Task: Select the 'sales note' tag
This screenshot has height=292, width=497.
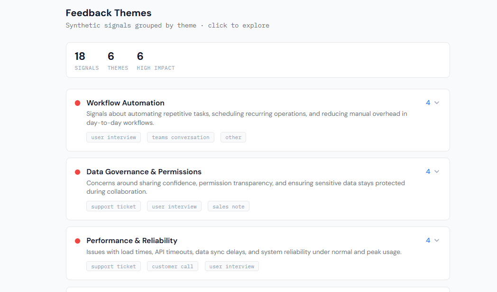Action: pos(229,207)
